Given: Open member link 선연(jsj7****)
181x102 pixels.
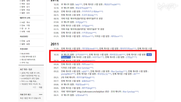Looking at the screenshot, I should click(131, 57).
